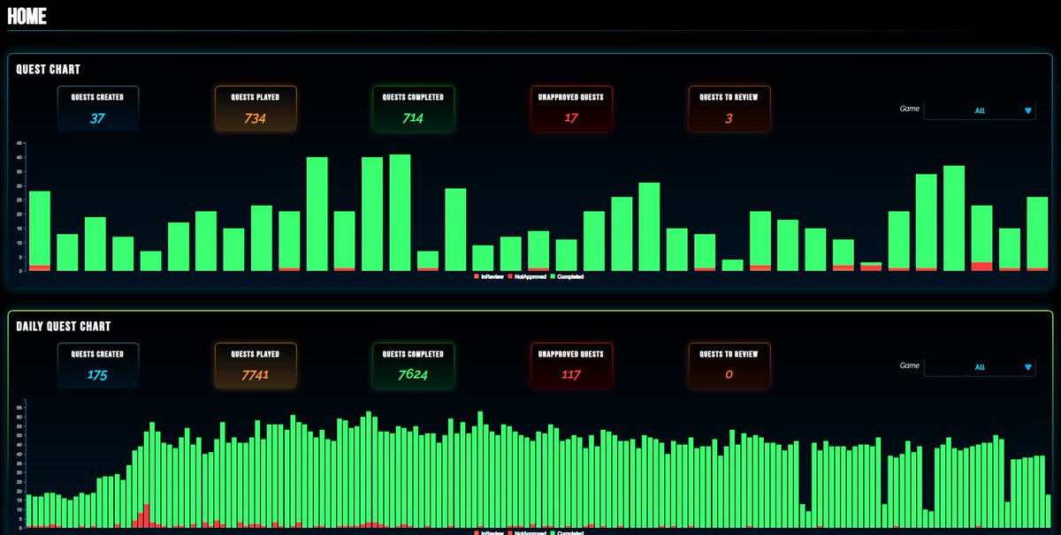Screen dimensions: 1061x535
Task: Click the HOME page title
Action: 27,16
